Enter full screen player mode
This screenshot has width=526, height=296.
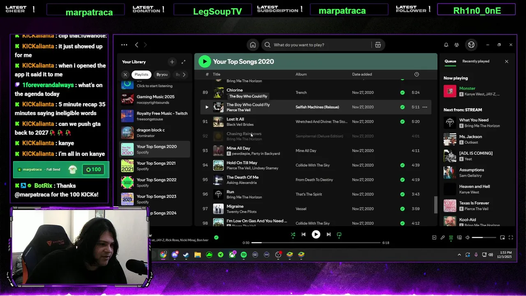tap(511, 237)
